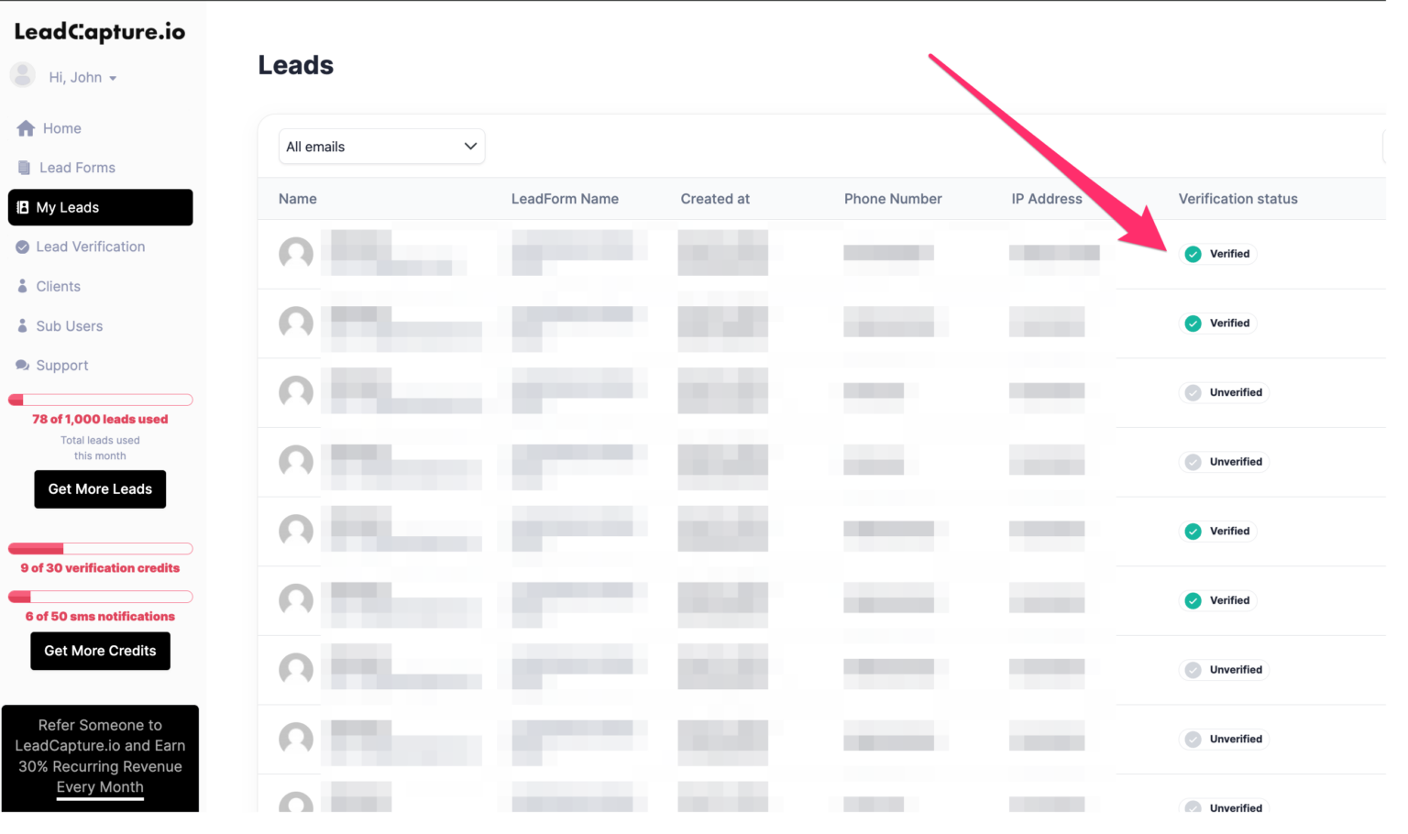The image size is (1408, 834).
Task: Click the Get More Leads button
Action: pyautogui.click(x=100, y=488)
